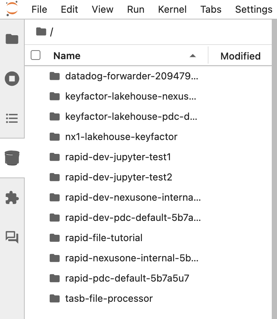Select the rapid-dev-nexusone-interna... folder name

coord(133,197)
